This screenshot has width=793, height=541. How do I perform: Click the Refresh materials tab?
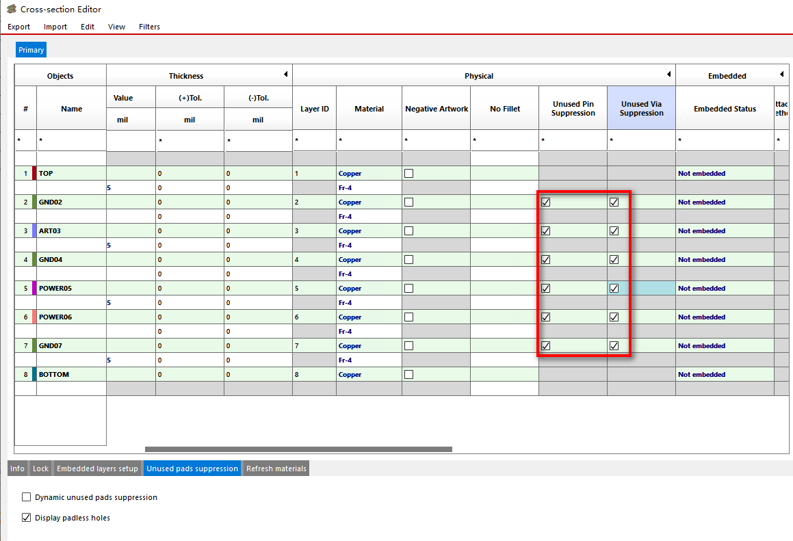click(x=275, y=468)
